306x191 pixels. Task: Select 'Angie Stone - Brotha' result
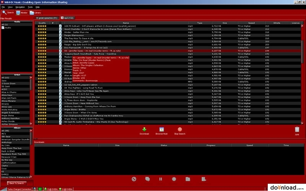tap(168, 110)
